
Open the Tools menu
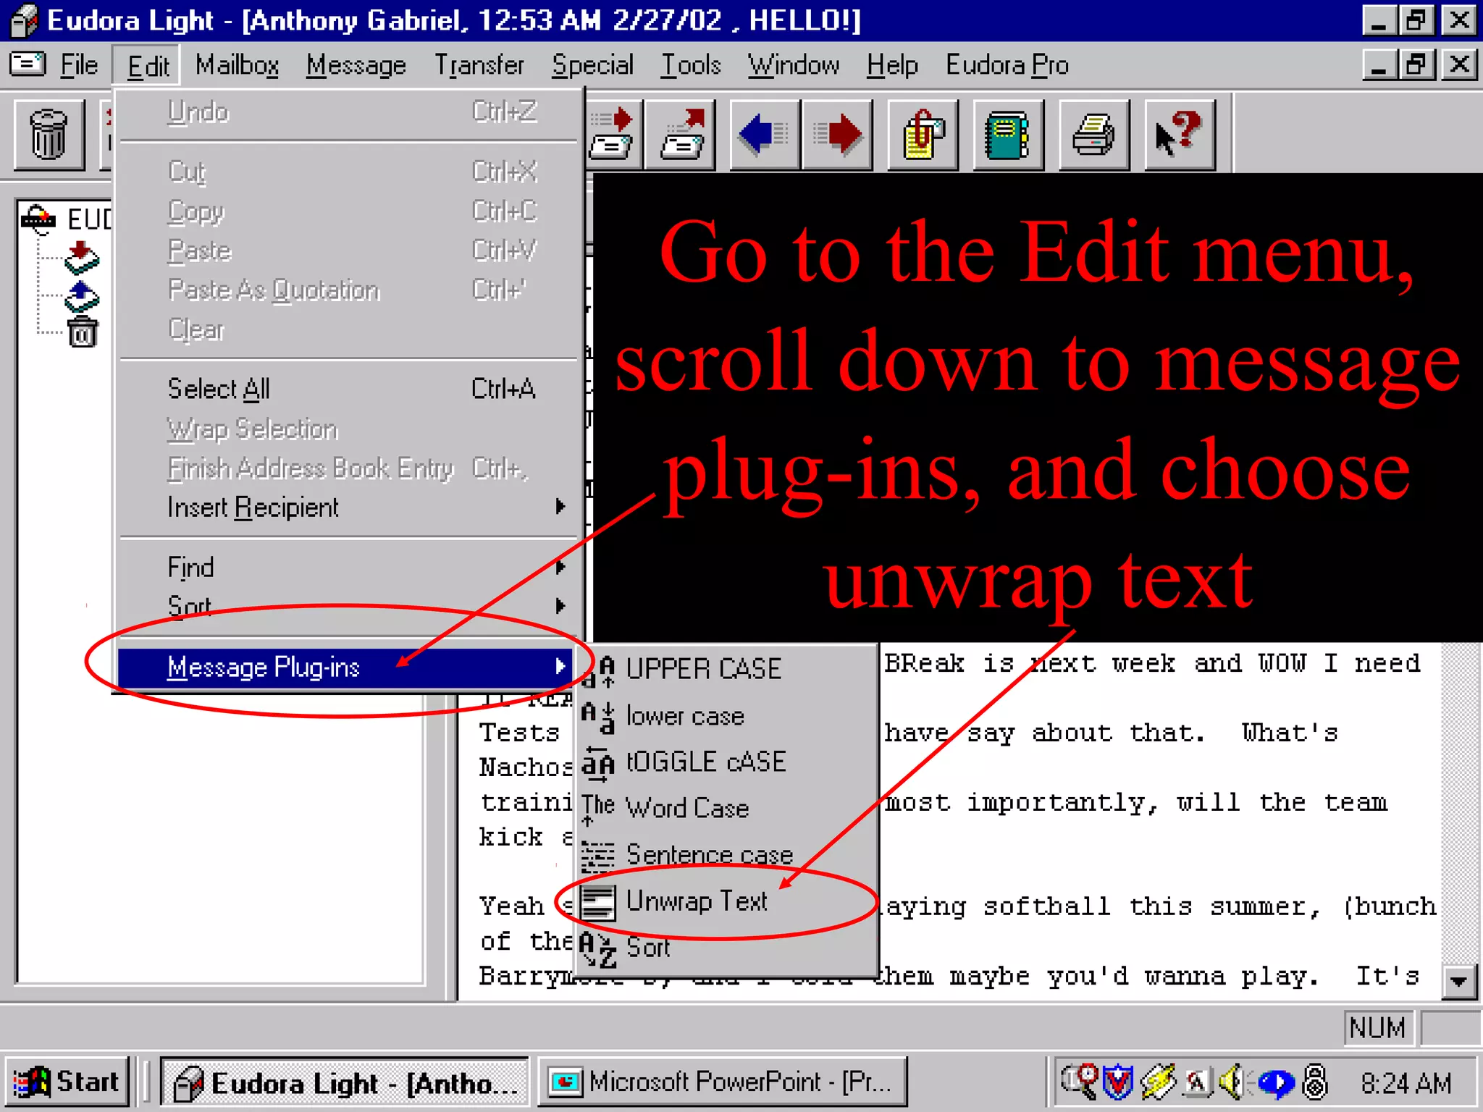click(691, 65)
